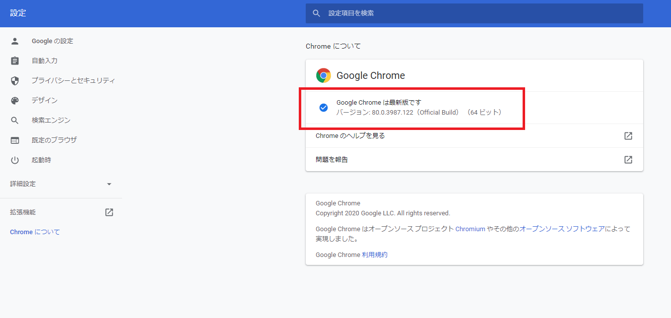This screenshot has width=671, height=318.
Task: Open Chrome のヘルプを見る row
Action: click(x=474, y=136)
